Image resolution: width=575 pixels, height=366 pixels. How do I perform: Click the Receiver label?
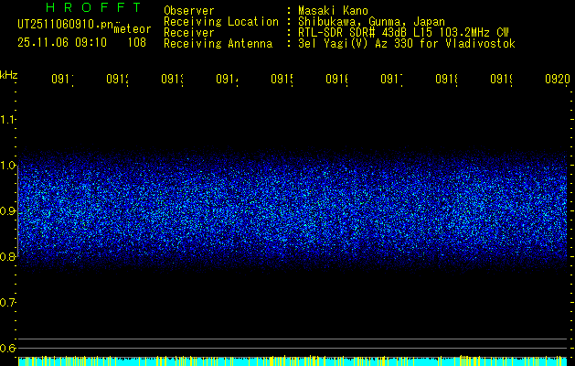click(189, 33)
